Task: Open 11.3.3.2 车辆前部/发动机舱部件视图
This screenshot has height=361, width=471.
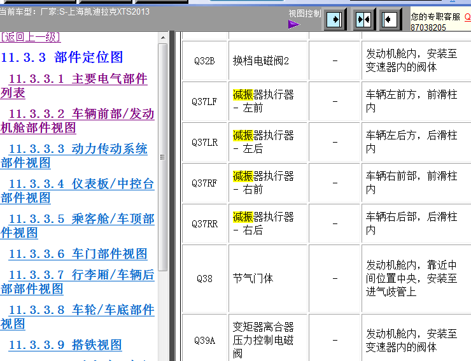Action: click(77, 120)
